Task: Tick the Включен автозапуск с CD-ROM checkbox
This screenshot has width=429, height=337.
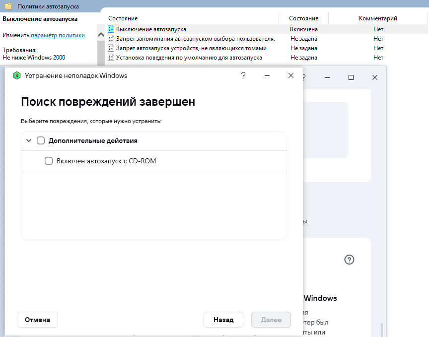Action: tap(49, 161)
